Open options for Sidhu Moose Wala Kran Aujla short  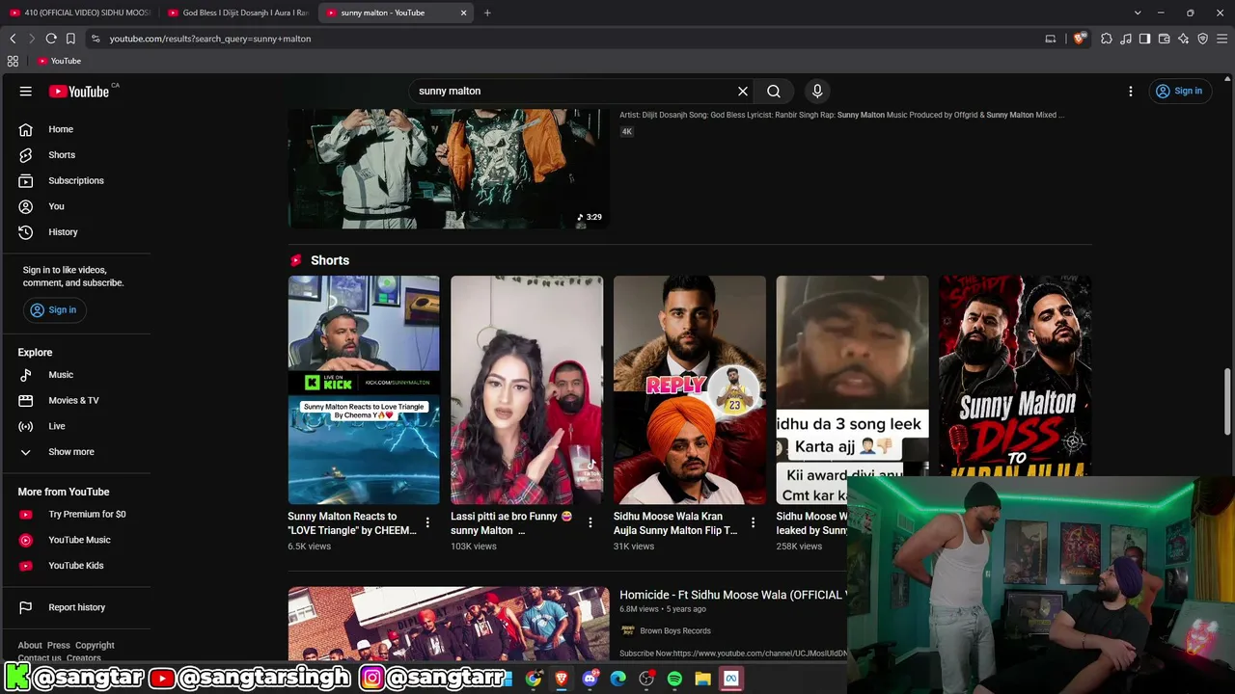tap(754, 523)
